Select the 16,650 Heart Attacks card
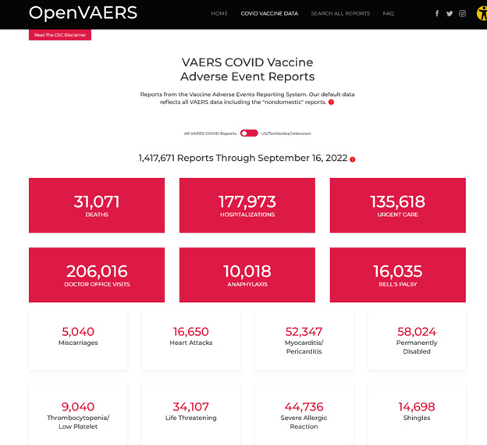This screenshot has height=445, width=487. pos(191,340)
